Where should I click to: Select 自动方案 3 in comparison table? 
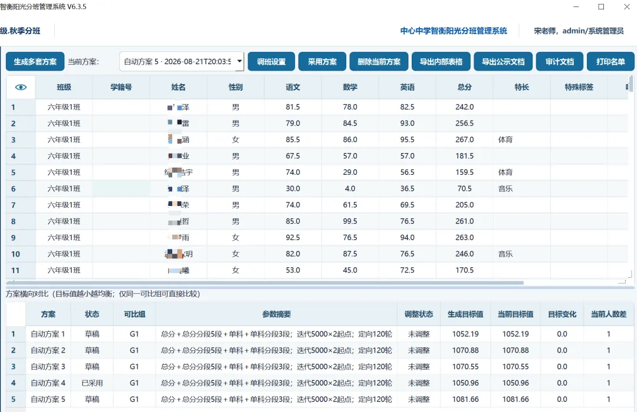point(48,367)
